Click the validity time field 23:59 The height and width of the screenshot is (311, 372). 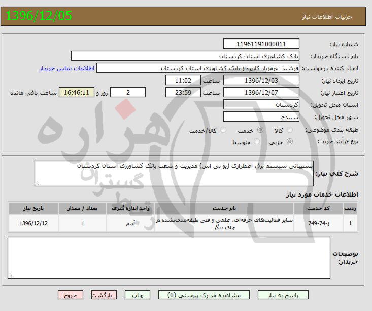click(x=183, y=92)
